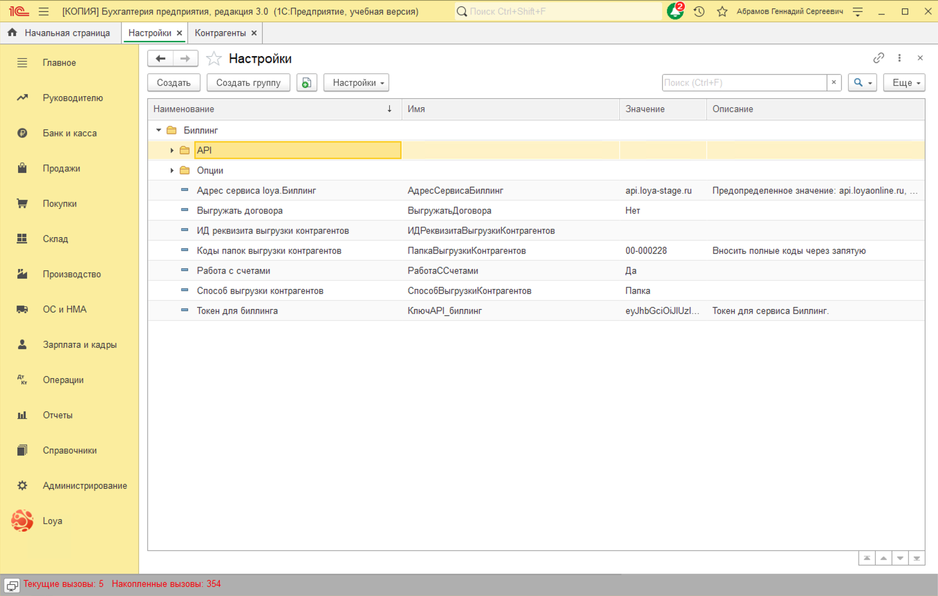The image size is (938, 596).
Task: Jump to the first list row button
Action: point(867,558)
